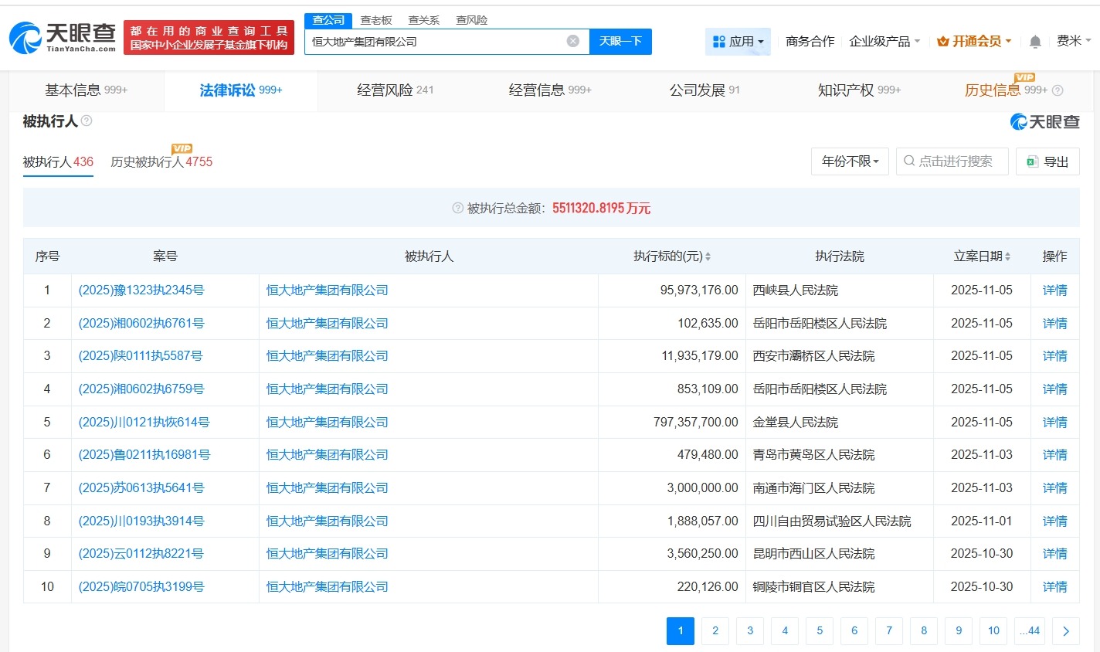The height and width of the screenshot is (652, 1100).
Task: Open the 费米 account dropdown
Action: tap(1074, 41)
